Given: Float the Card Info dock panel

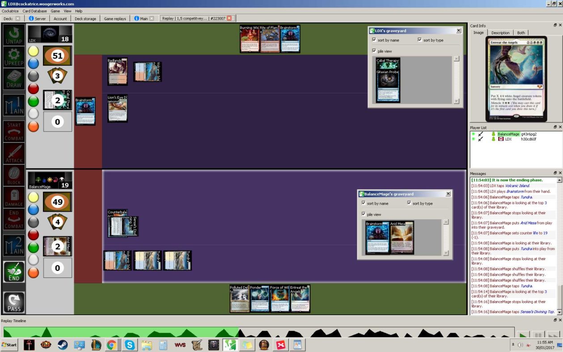Looking at the screenshot, I should (x=555, y=25).
